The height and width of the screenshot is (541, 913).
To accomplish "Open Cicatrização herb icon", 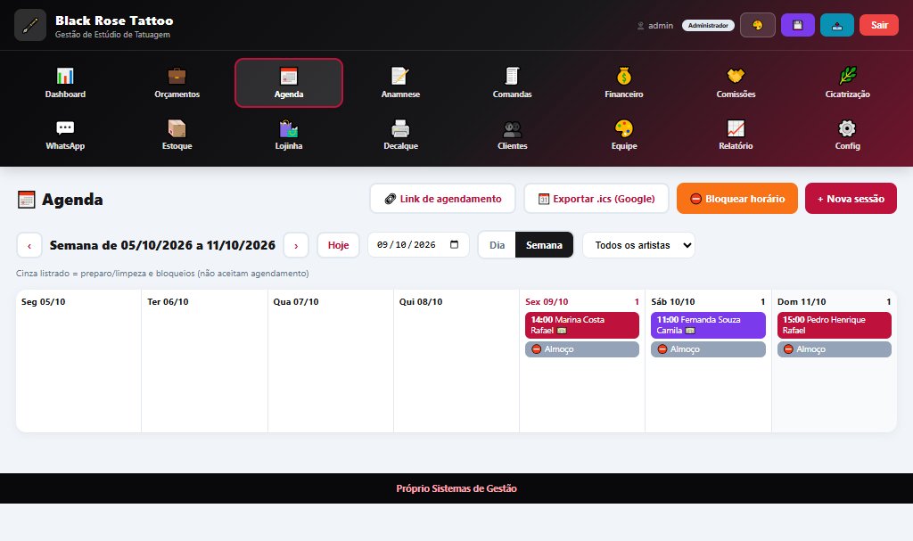I will click(848, 76).
